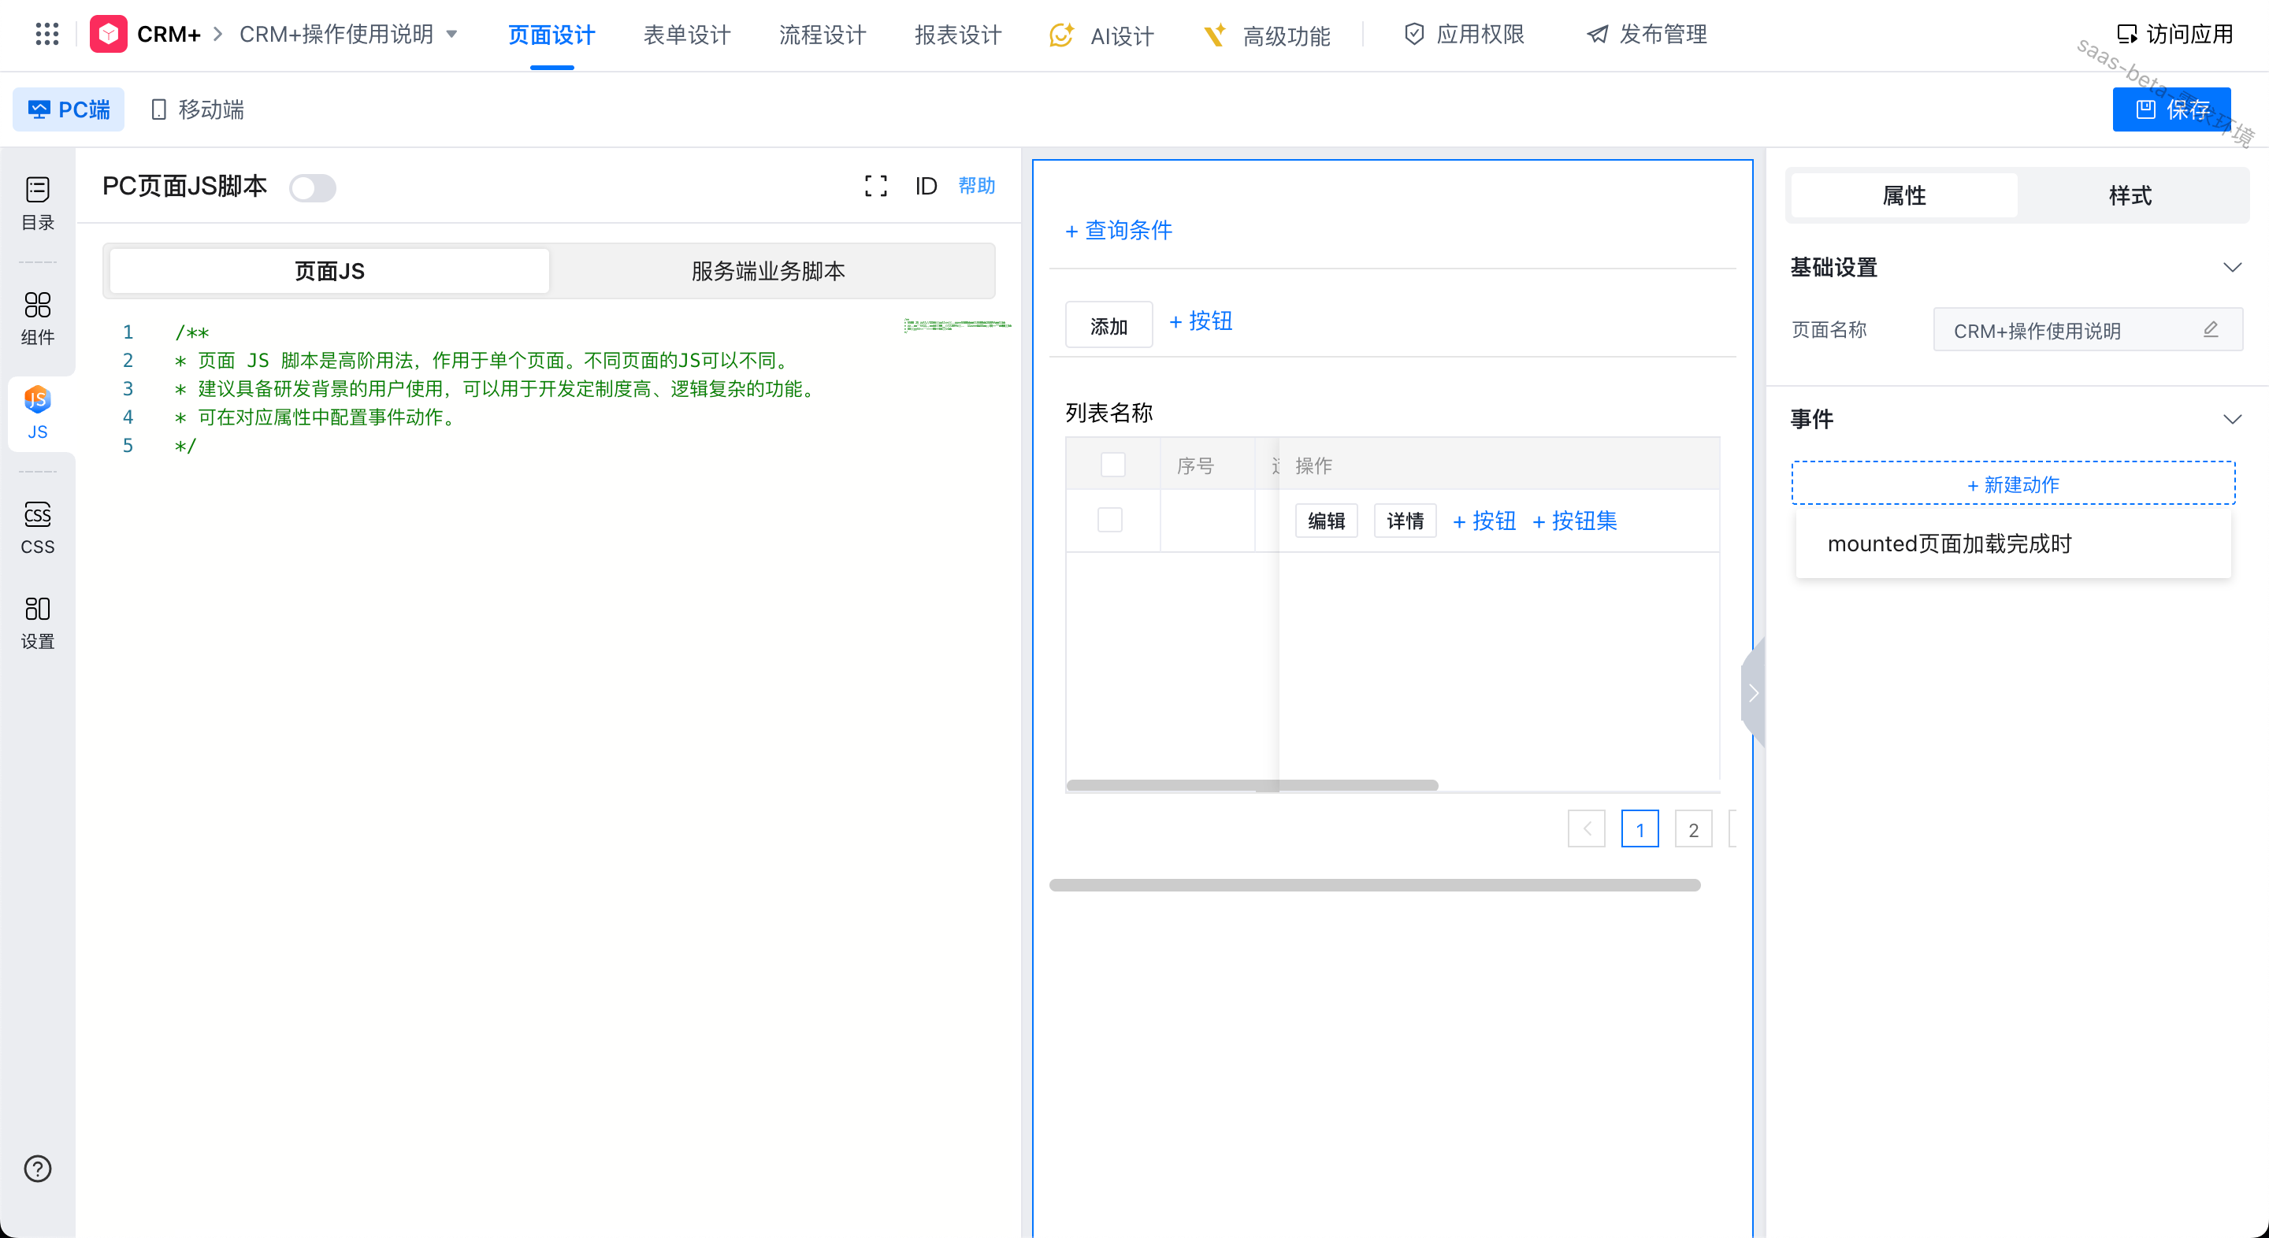Go to pagination page 2

point(1692,829)
